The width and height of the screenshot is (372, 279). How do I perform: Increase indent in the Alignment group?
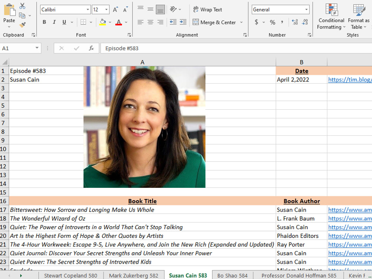point(183,22)
